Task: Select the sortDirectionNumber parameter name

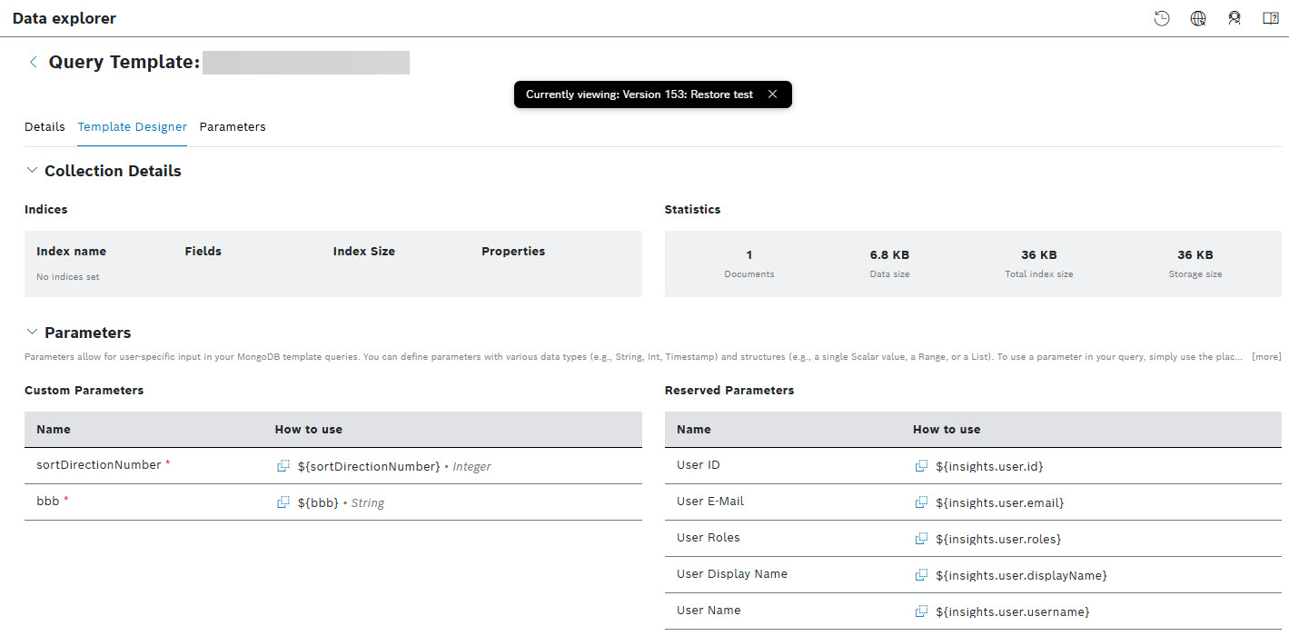Action: tap(100, 464)
